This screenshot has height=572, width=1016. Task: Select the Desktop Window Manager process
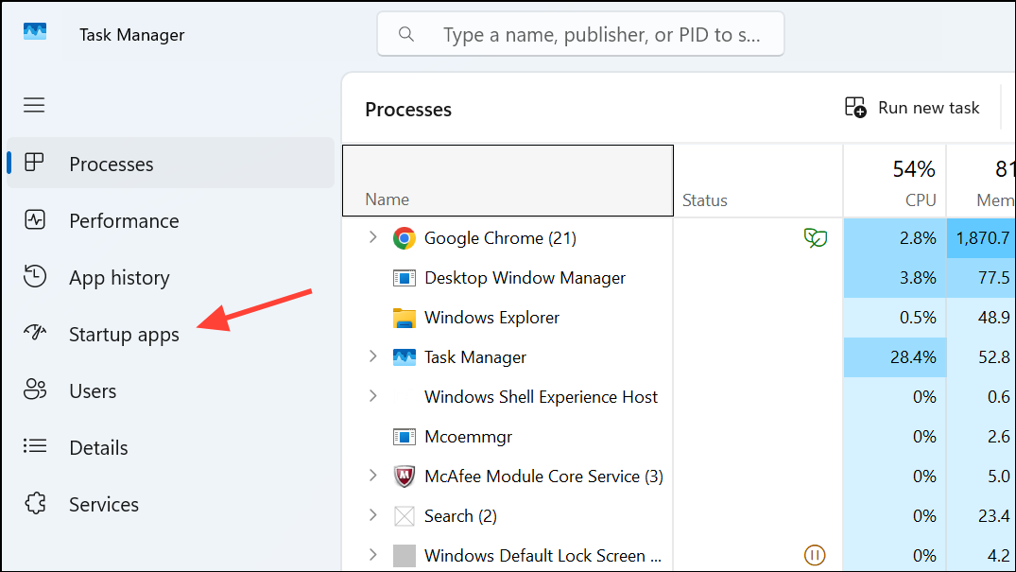[x=524, y=277]
